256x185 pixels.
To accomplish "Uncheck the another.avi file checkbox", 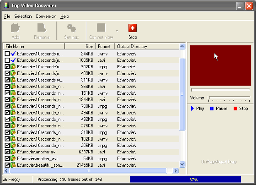I will [x=7, y=152].
